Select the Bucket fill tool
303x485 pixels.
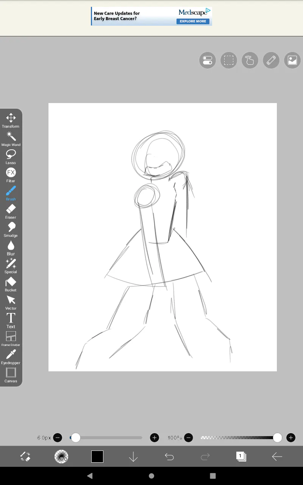[x=11, y=284]
